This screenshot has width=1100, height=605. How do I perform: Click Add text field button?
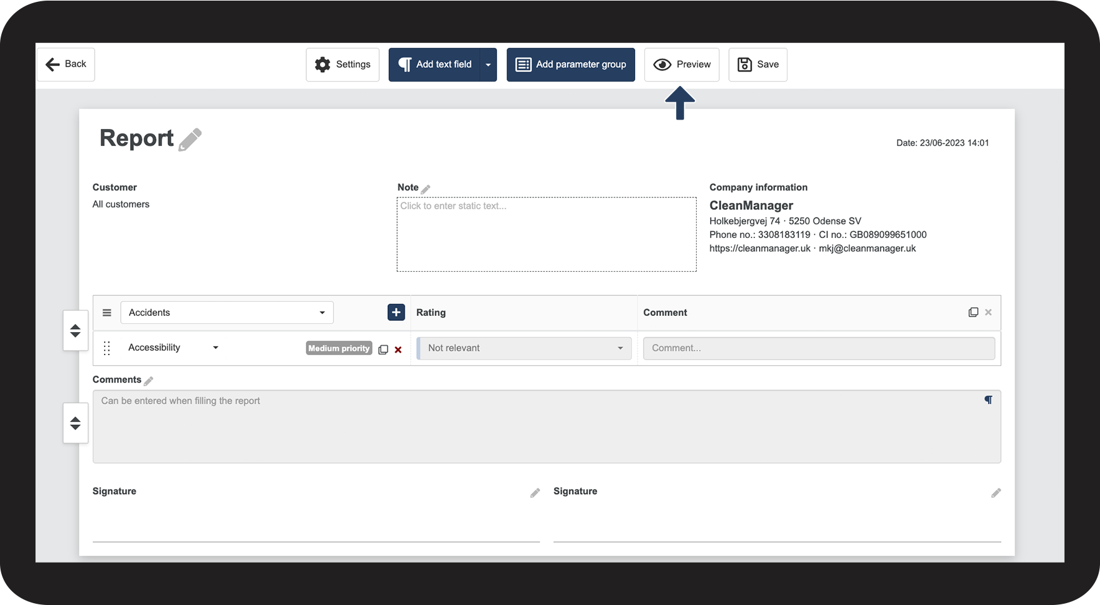(x=435, y=64)
